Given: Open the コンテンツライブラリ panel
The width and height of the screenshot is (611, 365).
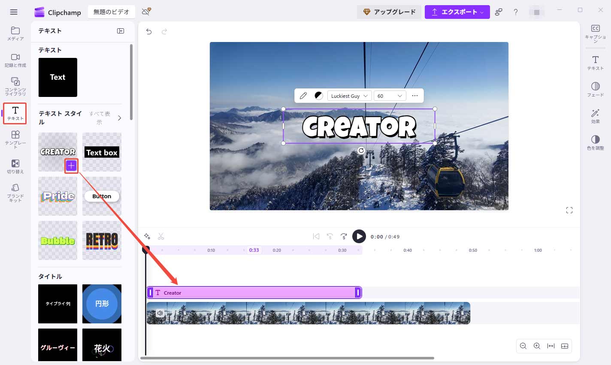Looking at the screenshot, I should coord(15,85).
